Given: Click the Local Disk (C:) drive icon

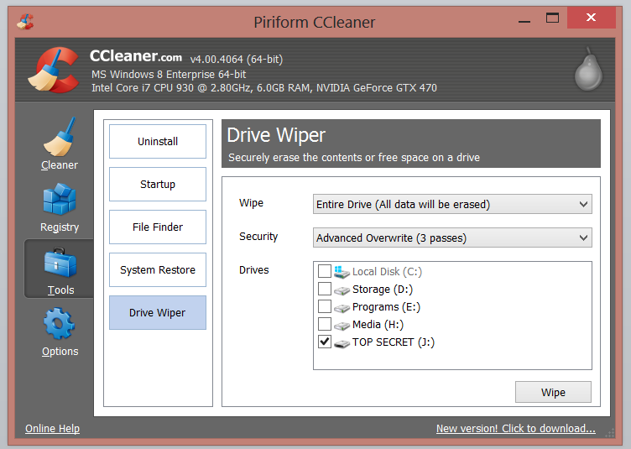Looking at the screenshot, I should 342,272.
